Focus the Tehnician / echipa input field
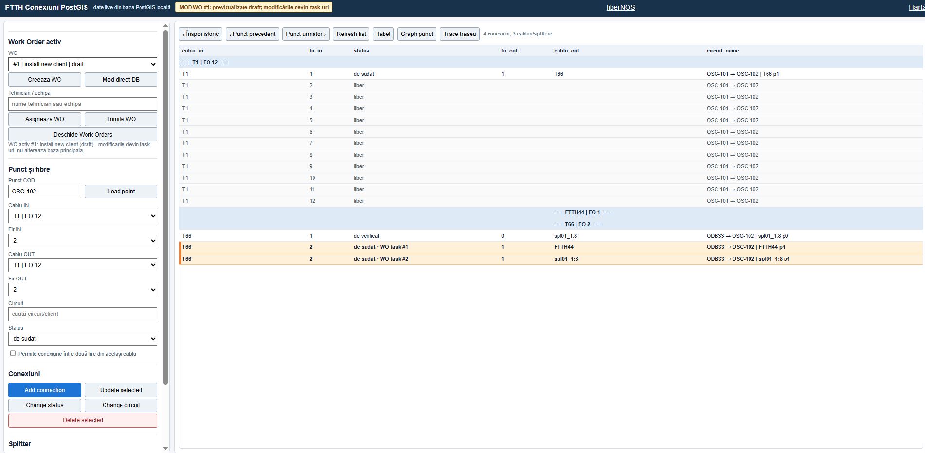This screenshot has height=453, width=925. coord(83,104)
